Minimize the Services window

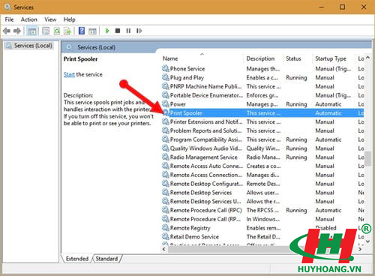click(322, 7)
